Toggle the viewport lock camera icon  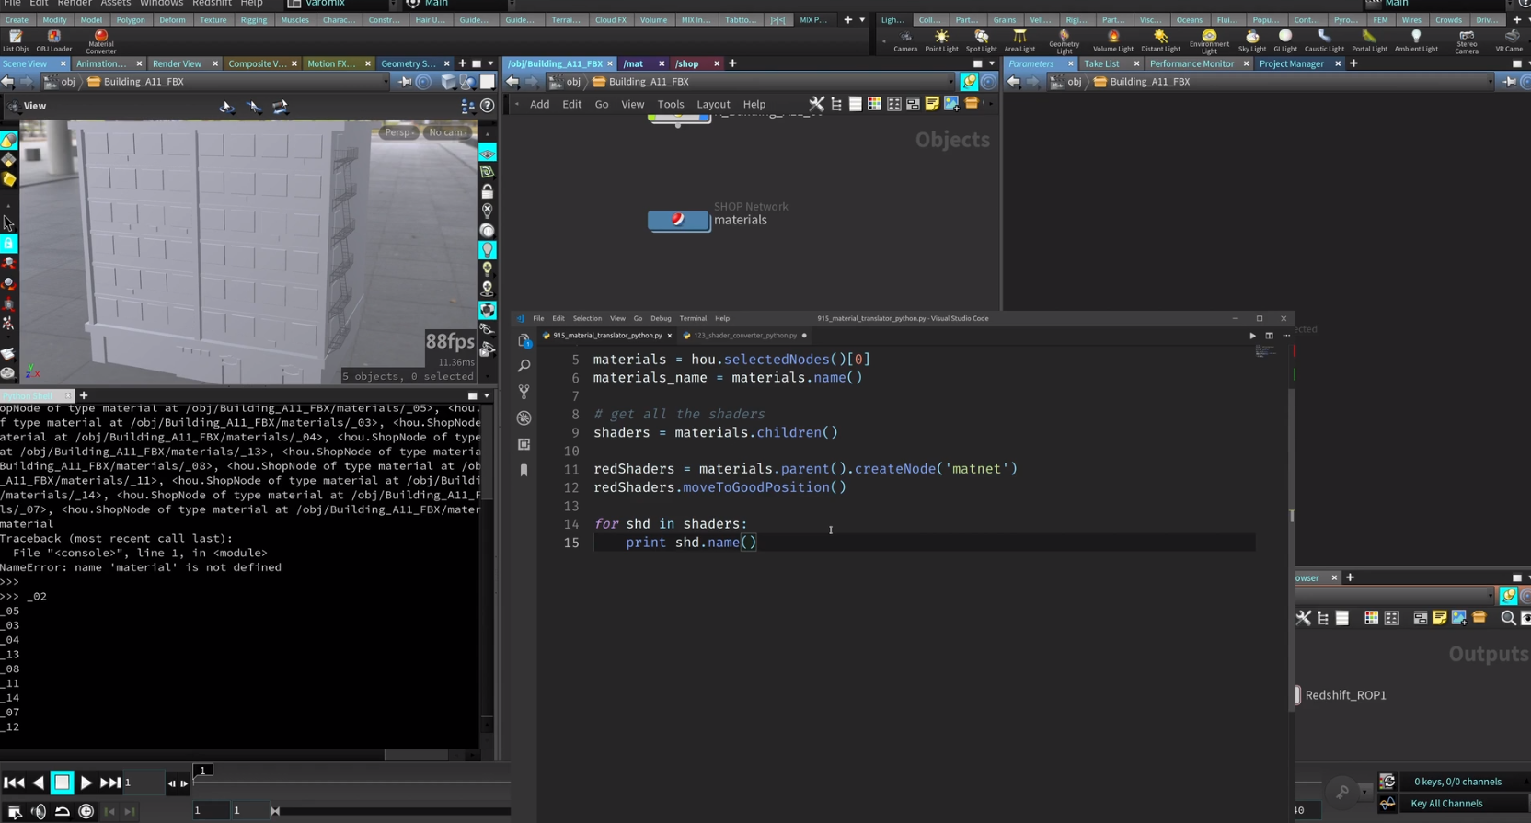click(x=488, y=191)
